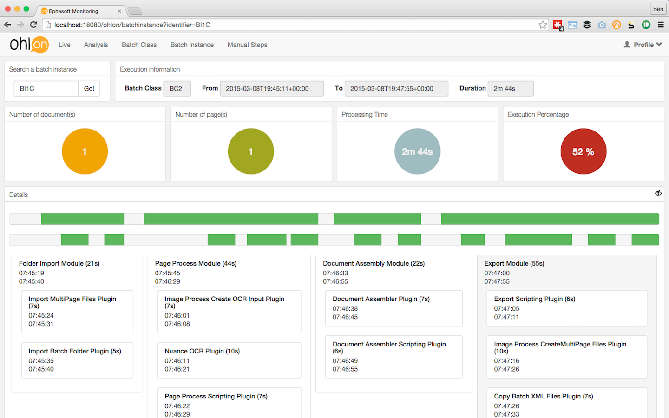
Task: Bookmark the page with the star icon
Action: [543, 25]
